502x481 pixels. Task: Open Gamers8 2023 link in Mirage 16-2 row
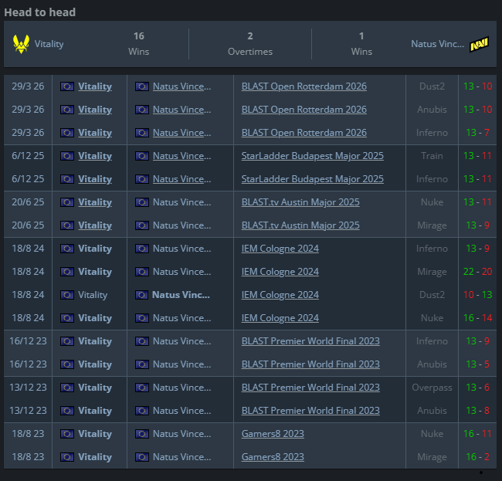273,457
